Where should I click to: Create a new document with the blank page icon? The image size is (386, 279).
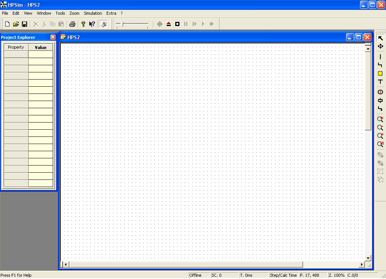click(x=8, y=24)
